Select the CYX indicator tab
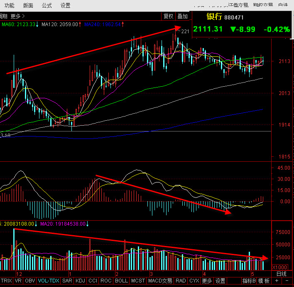Image resolution: width=294 pixels, height=287 pixels. (194, 281)
